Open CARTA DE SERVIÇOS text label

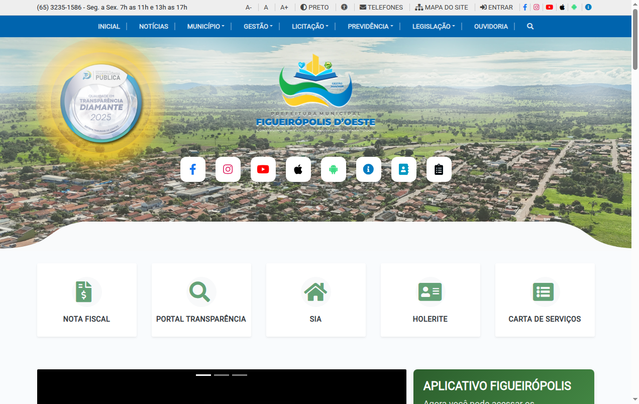point(545,319)
